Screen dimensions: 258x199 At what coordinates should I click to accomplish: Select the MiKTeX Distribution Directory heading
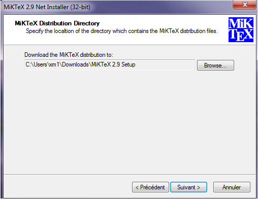[x=57, y=23]
